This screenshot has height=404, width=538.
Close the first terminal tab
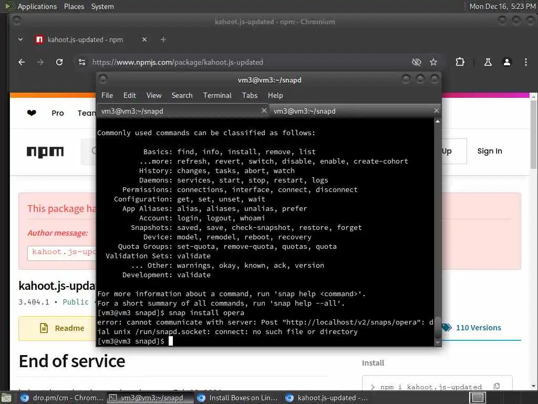pos(264,110)
